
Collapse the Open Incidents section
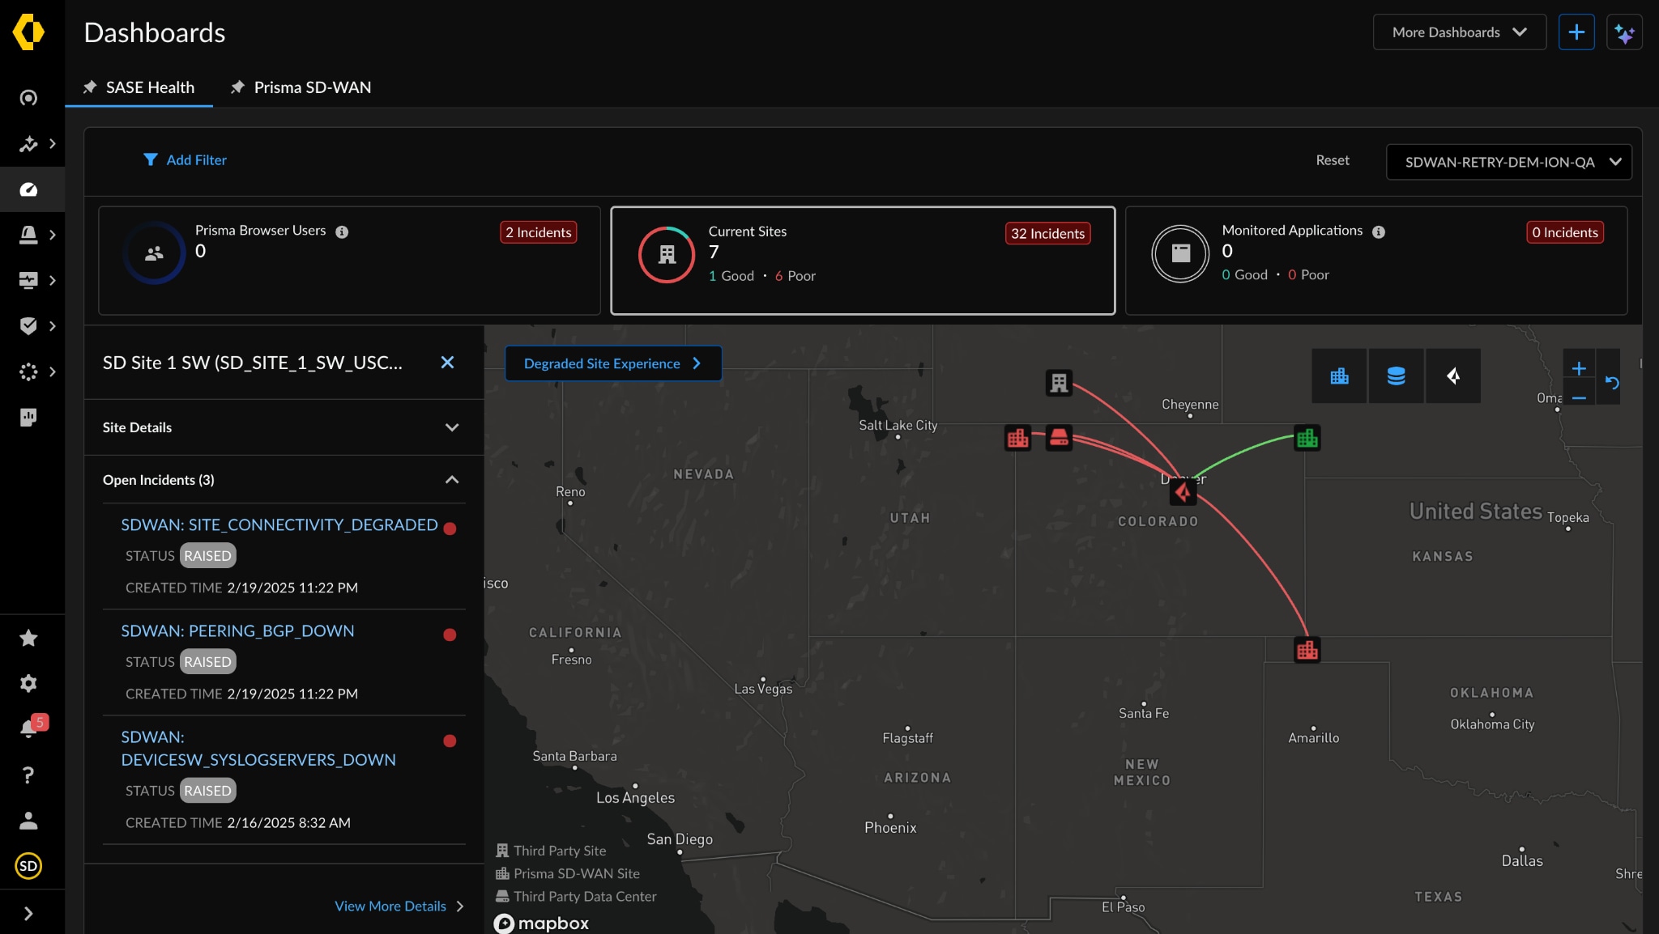tap(452, 480)
